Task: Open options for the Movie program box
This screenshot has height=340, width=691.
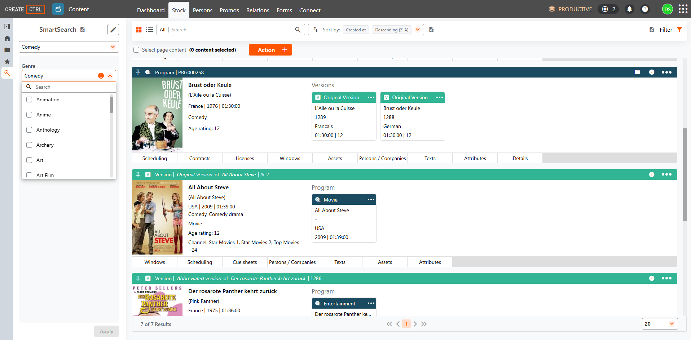Action: pyautogui.click(x=371, y=199)
